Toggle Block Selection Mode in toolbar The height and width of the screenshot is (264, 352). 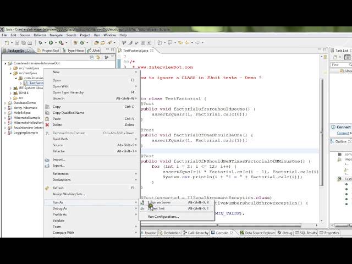[x=142, y=43]
